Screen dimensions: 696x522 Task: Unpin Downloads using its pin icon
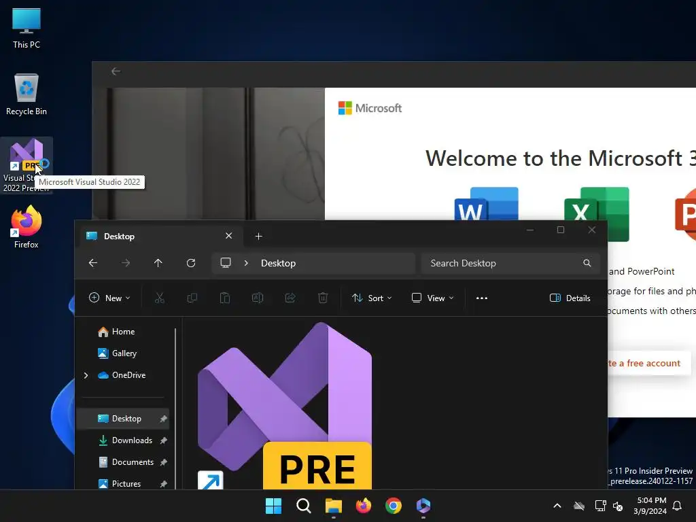[163, 440]
